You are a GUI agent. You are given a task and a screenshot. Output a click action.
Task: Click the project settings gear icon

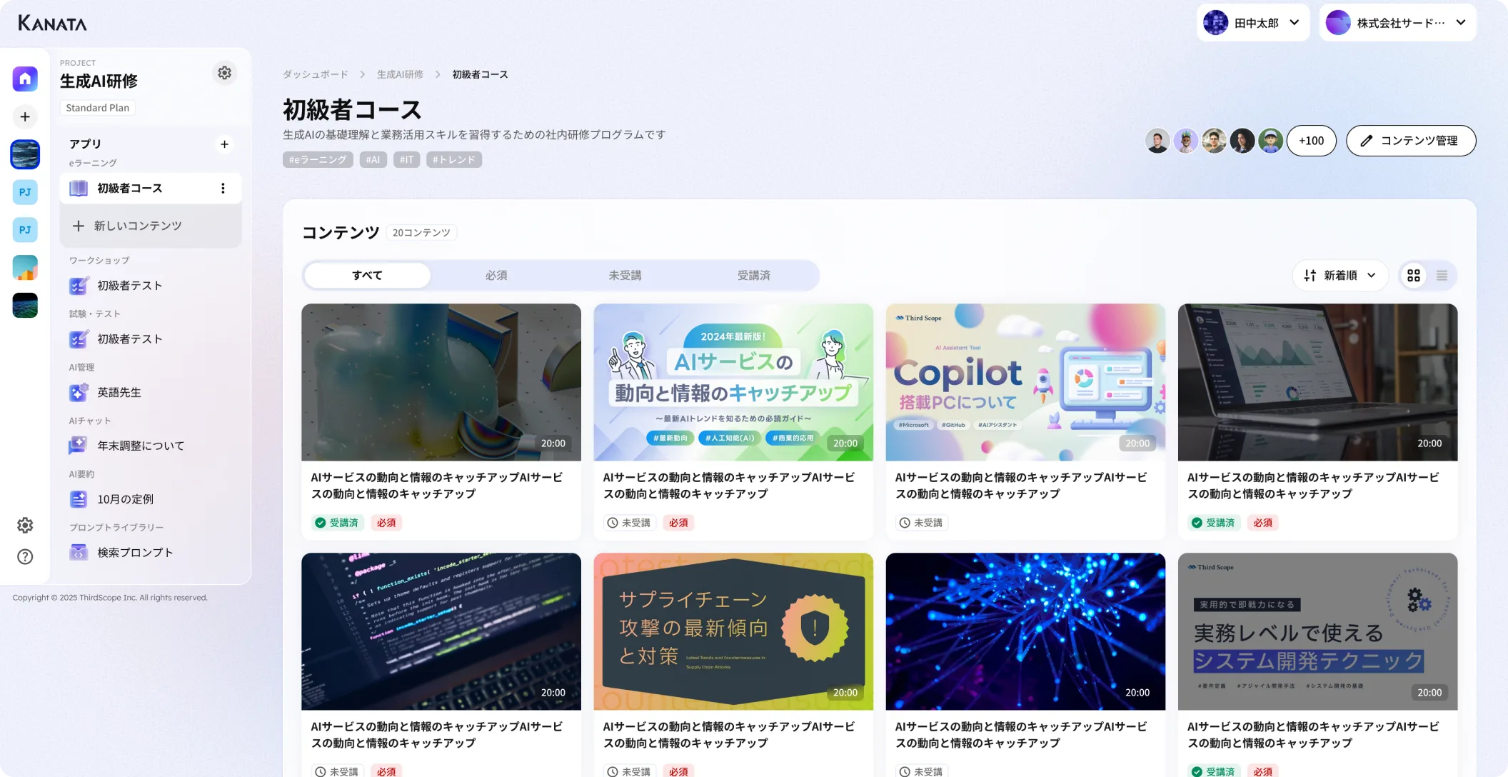click(x=224, y=73)
